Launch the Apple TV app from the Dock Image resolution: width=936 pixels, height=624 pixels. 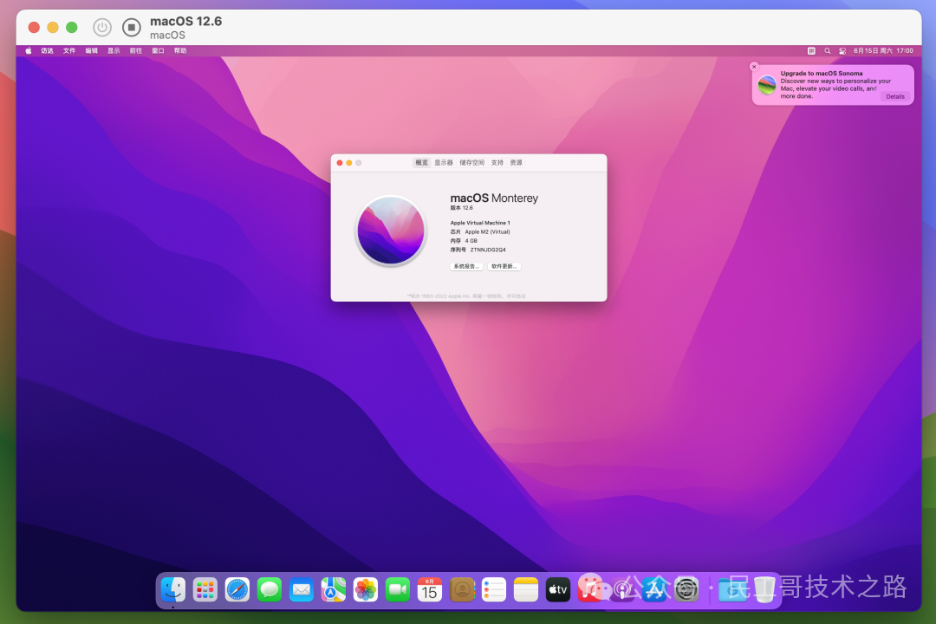pyautogui.click(x=558, y=590)
